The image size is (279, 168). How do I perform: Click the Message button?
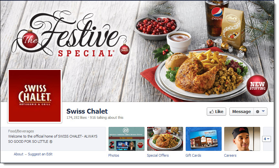tap(241, 112)
